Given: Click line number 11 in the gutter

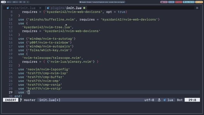Looking at the screenshot, I should click(11, 23).
